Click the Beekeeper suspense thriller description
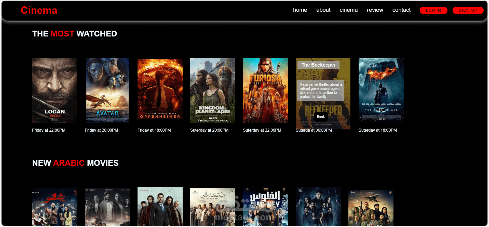This screenshot has height=227, width=489. click(x=321, y=91)
